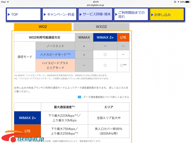Tap the rotation lock status icon
Screen dimensions: 191x143
coord(175,2)
